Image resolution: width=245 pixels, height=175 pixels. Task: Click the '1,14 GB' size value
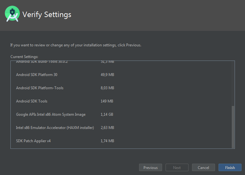click(x=107, y=114)
